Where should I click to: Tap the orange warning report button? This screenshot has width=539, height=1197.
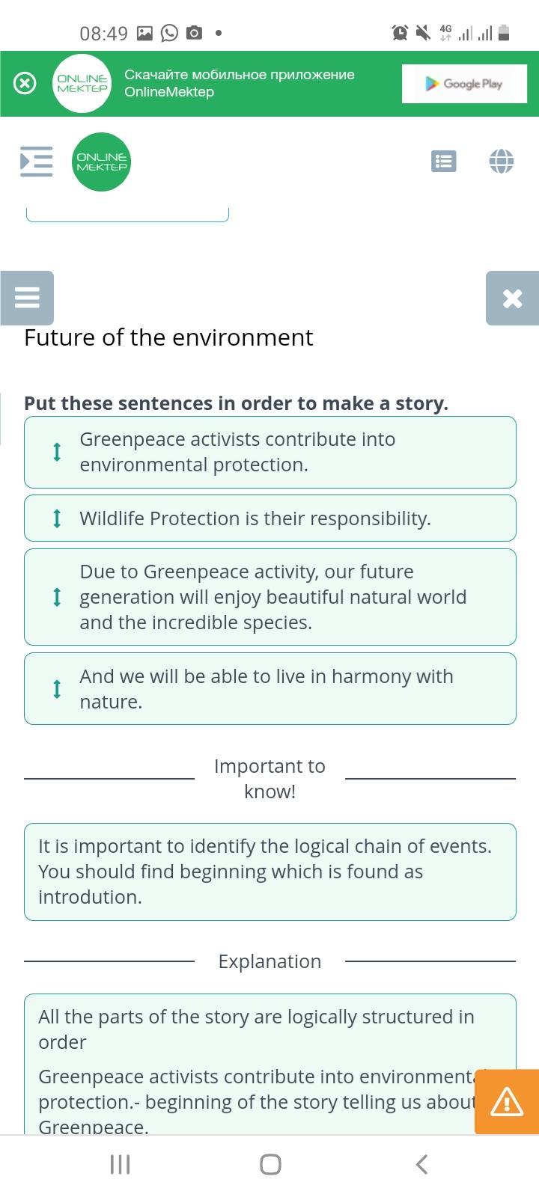(x=507, y=1101)
